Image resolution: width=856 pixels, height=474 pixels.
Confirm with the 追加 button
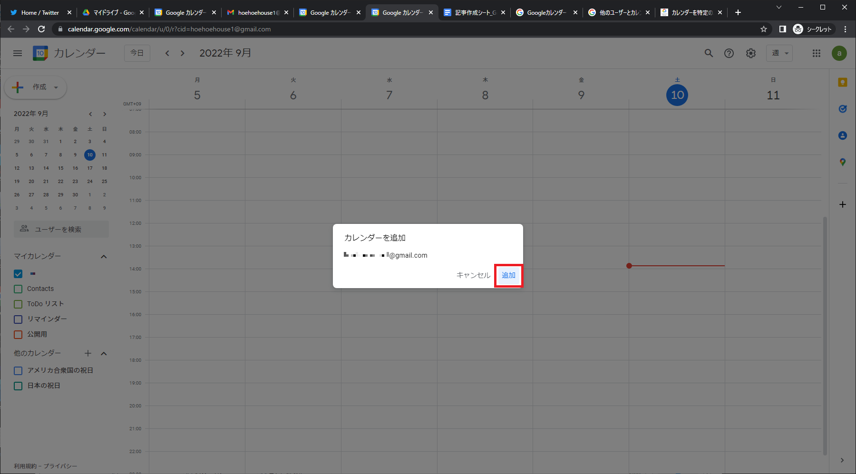(508, 275)
